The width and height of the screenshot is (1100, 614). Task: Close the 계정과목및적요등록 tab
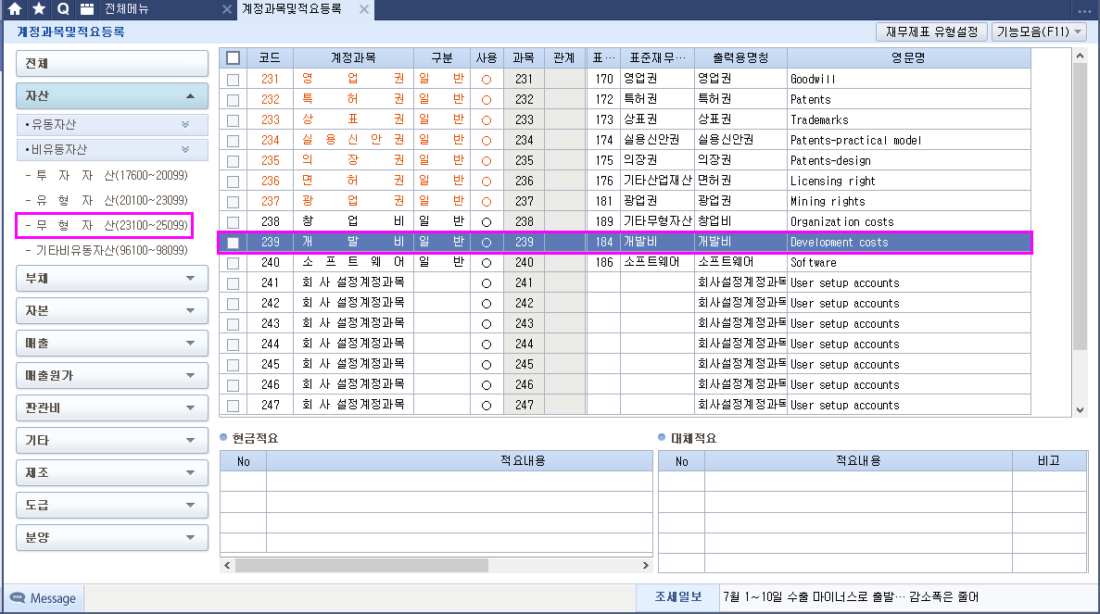[363, 9]
